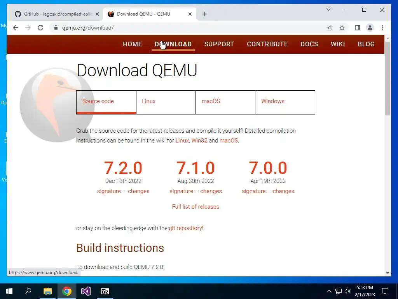Select the Windows download tab
This screenshot has width=398, height=299.
click(285, 102)
